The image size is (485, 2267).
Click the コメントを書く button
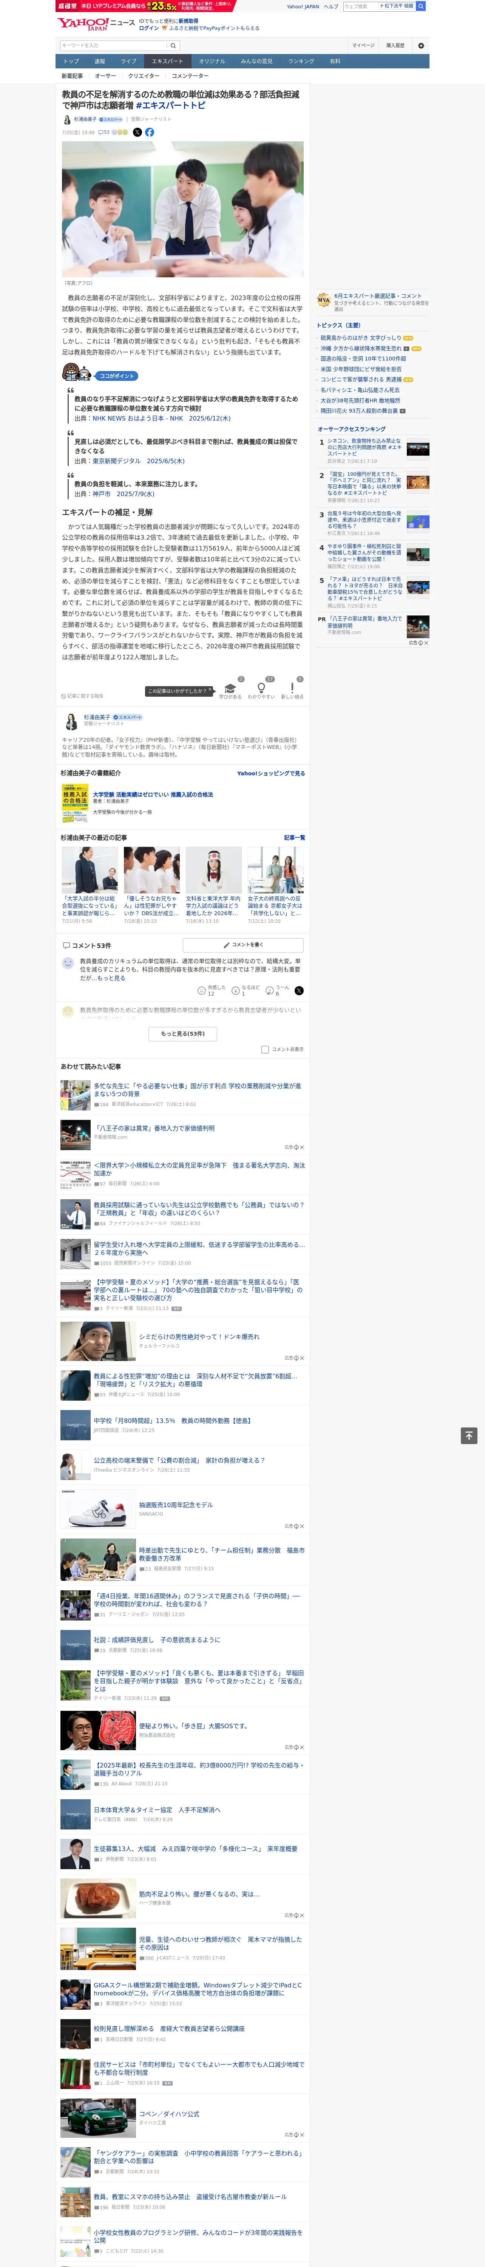click(243, 945)
